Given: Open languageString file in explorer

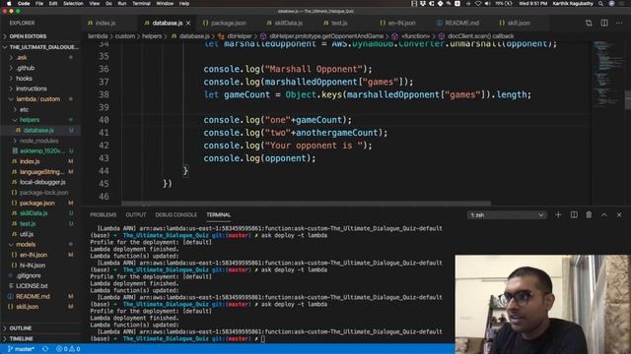Looking at the screenshot, I should 40,172.
